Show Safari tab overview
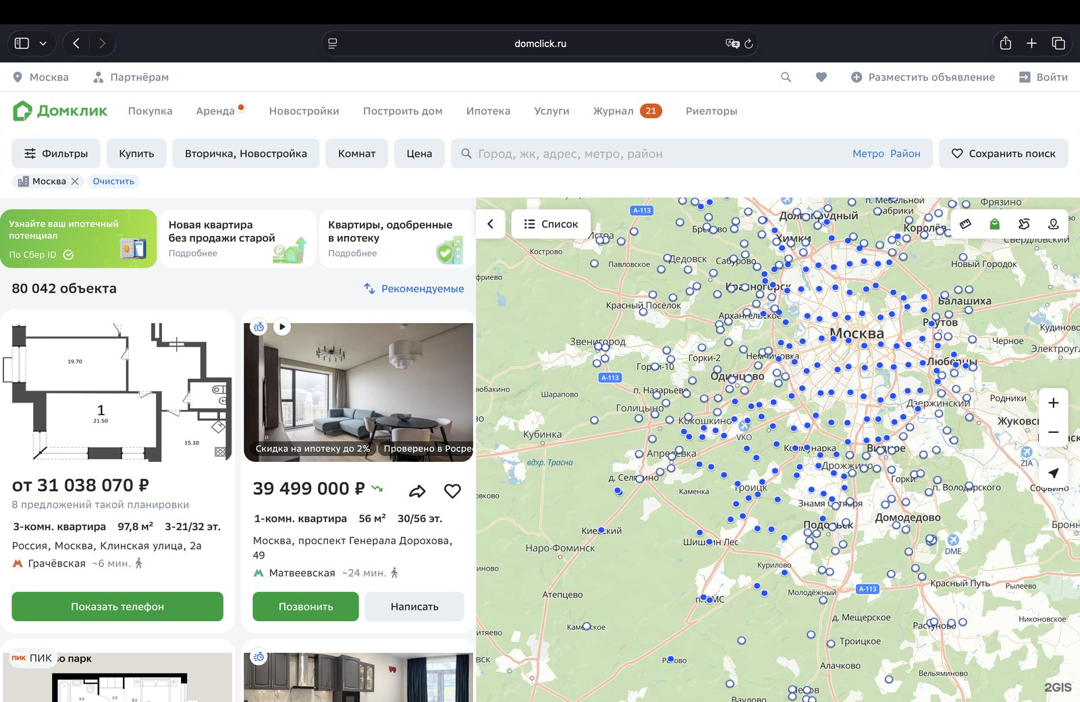Image resolution: width=1080 pixels, height=702 pixels. pyautogui.click(x=1058, y=43)
